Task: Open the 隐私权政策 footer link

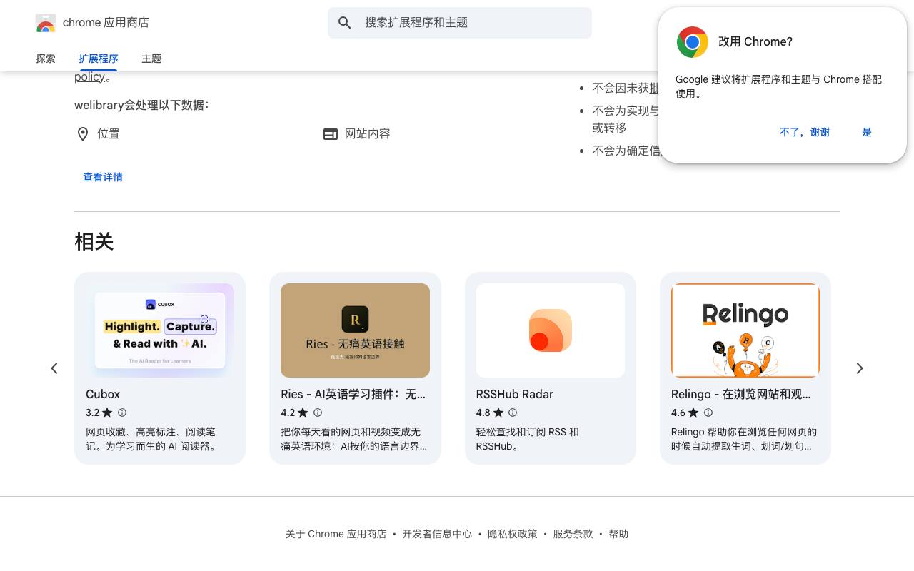Action: pyautogui.click(x=513, y=534)
